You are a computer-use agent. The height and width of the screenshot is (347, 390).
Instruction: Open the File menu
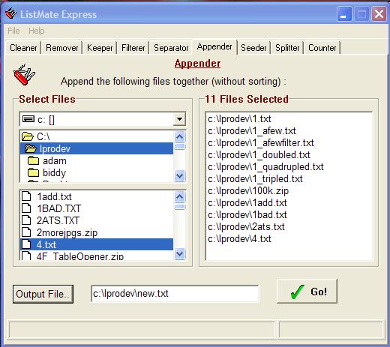coord(13,31)
